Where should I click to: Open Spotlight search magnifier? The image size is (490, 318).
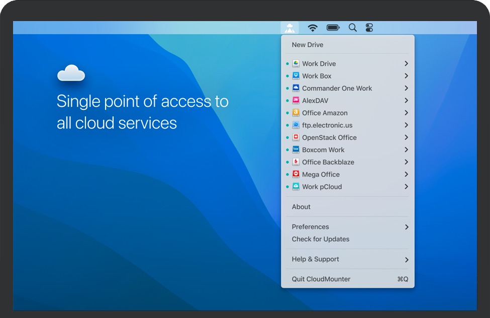coord(352,28)
